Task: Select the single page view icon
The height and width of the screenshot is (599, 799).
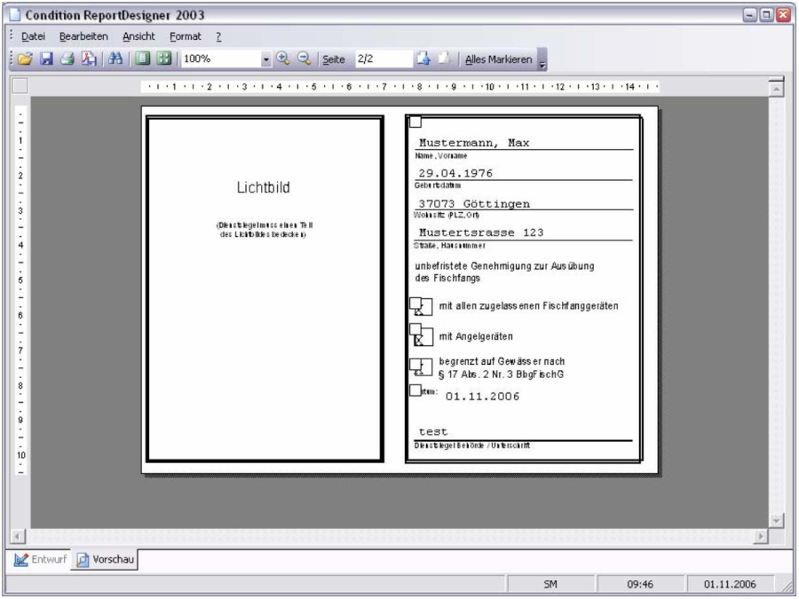Action: pos(141,59)
